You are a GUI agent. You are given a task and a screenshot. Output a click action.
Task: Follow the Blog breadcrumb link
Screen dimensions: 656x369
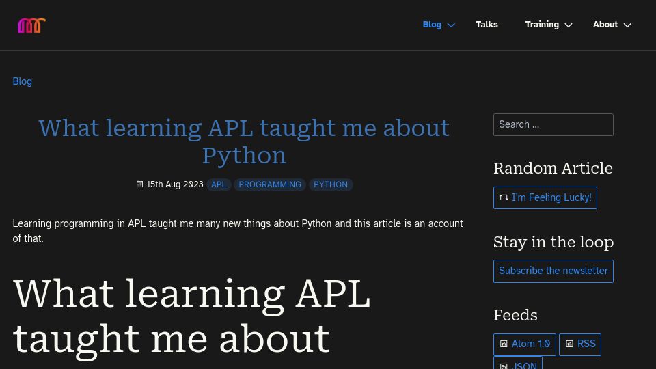click(22, 81)
